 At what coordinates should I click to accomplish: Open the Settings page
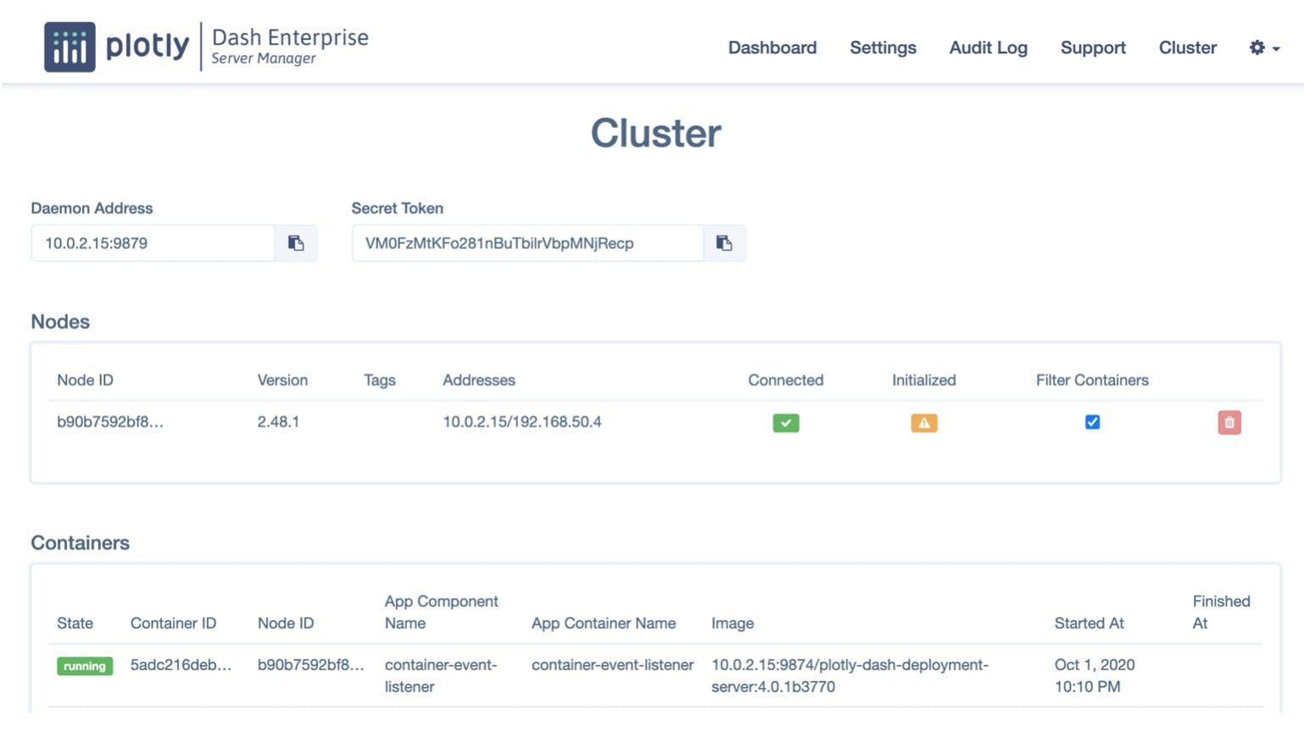tap(883, 48)
